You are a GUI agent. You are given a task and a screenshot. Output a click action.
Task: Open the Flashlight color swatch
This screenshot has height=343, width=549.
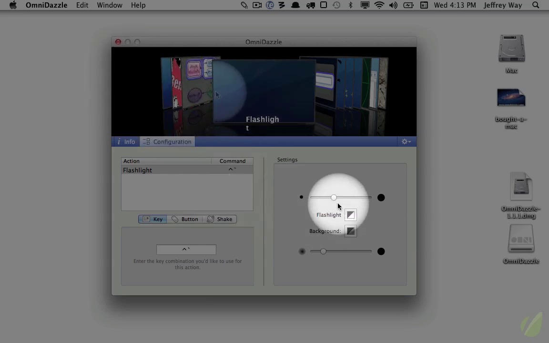(350, 215)
